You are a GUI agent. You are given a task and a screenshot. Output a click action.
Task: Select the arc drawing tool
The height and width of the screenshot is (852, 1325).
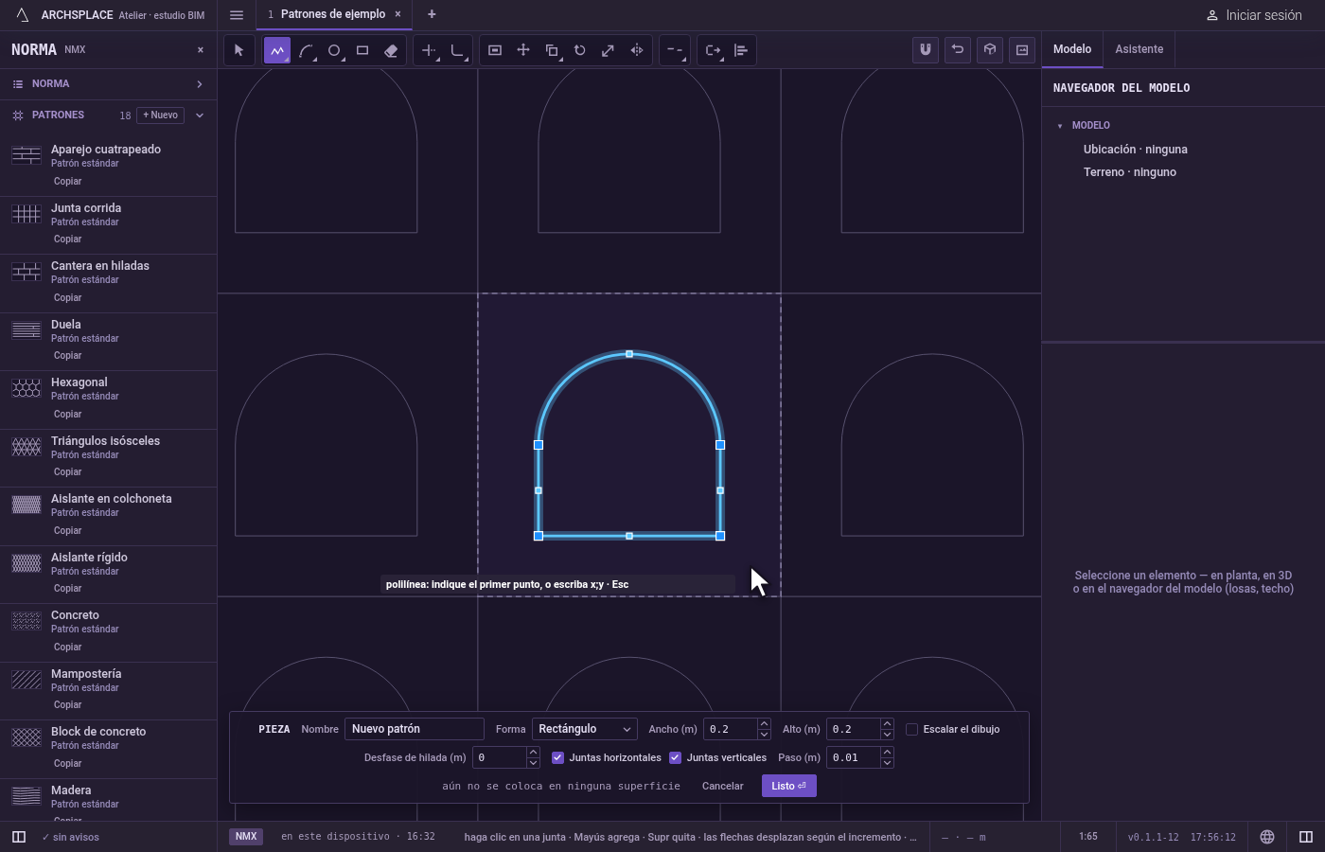coord(306,50)
